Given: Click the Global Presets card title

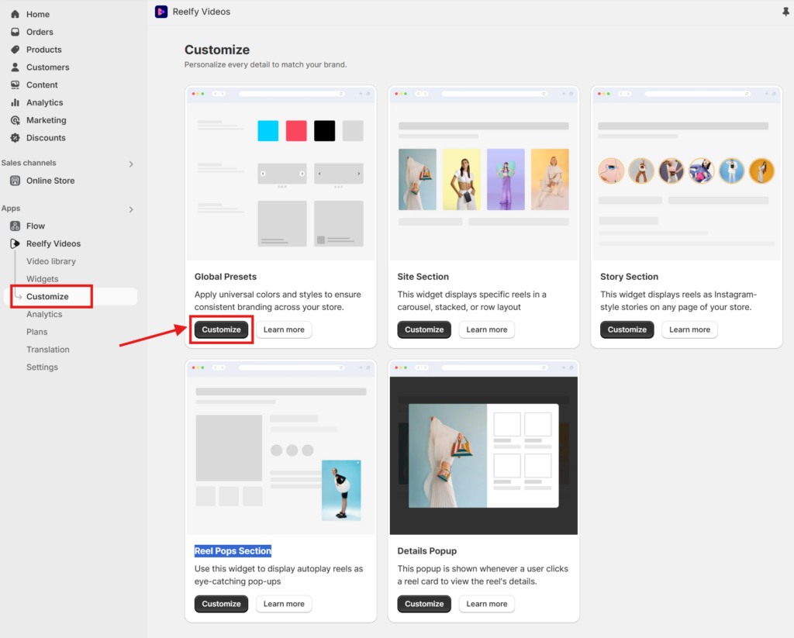Looking at the screenshot, I should pos(226,277).
